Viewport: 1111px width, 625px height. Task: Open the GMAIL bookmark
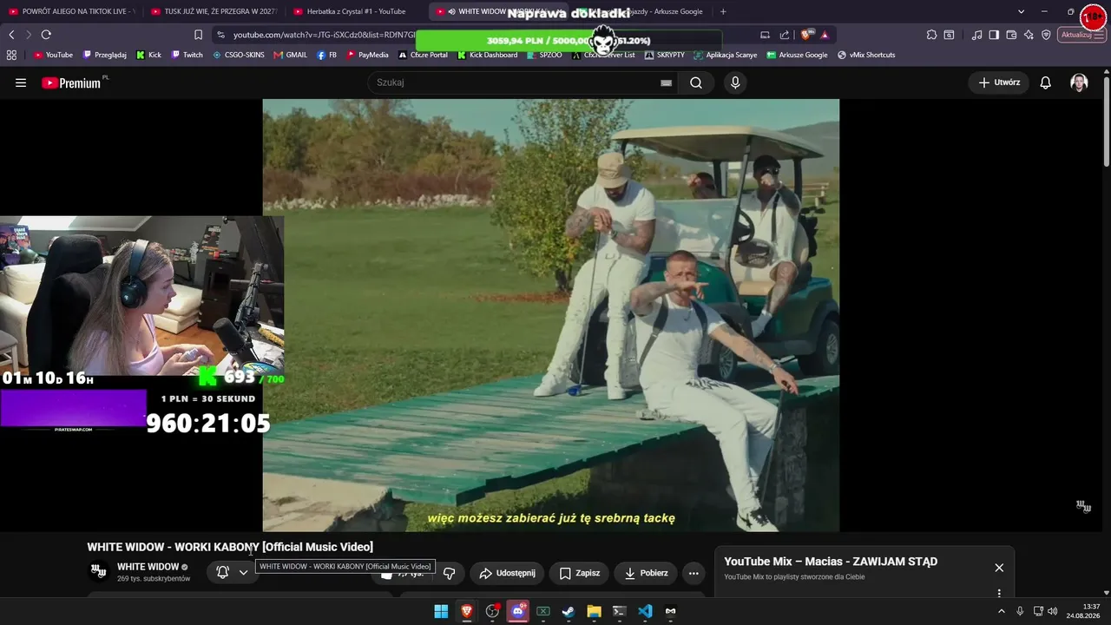[x=291, y=55]
